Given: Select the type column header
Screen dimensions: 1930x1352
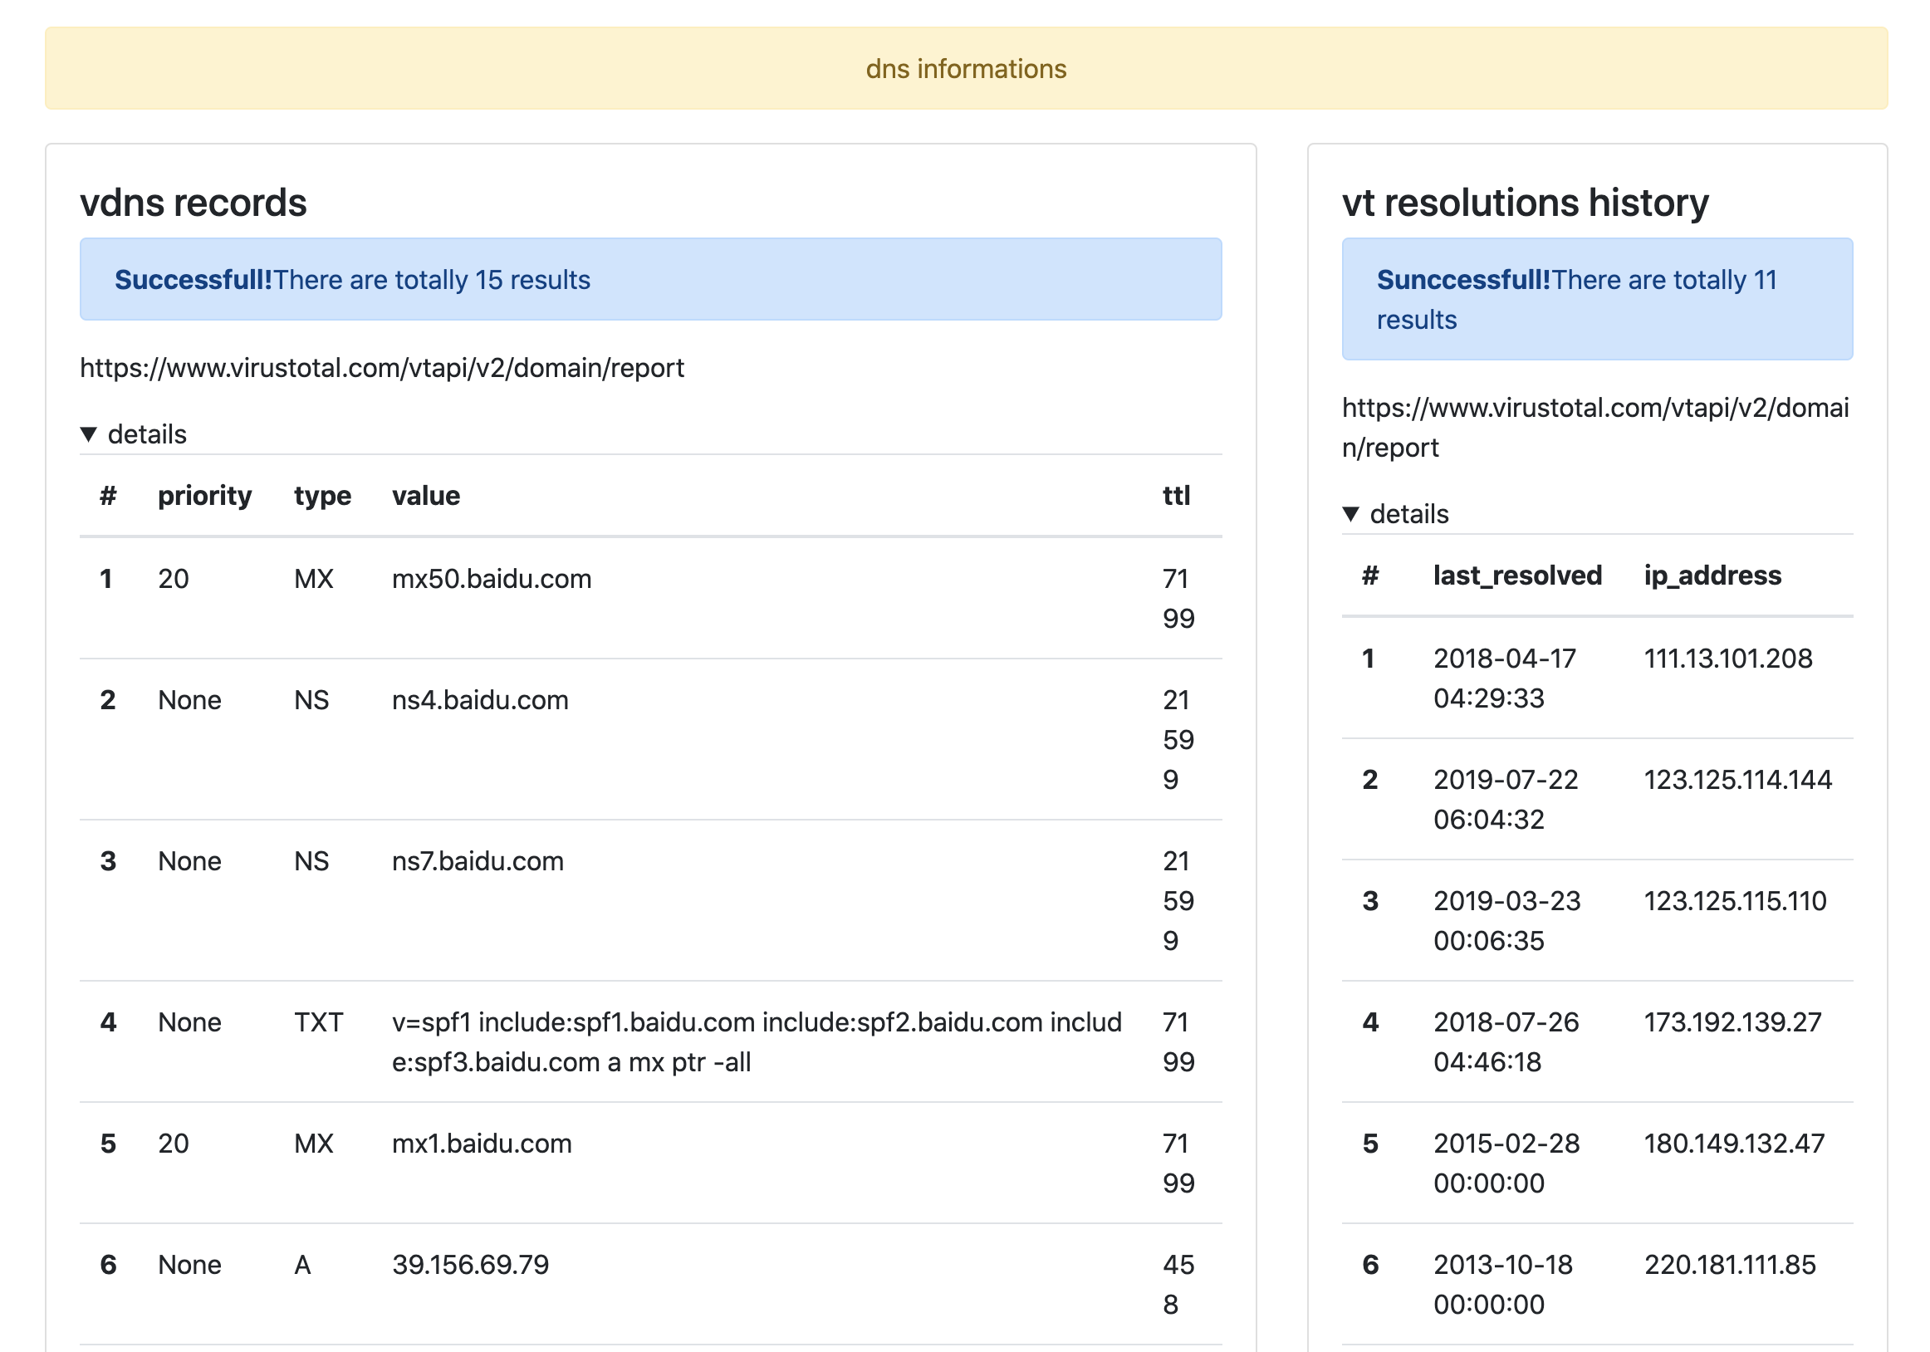Looking at the screenshot, I should pos(322,496).
